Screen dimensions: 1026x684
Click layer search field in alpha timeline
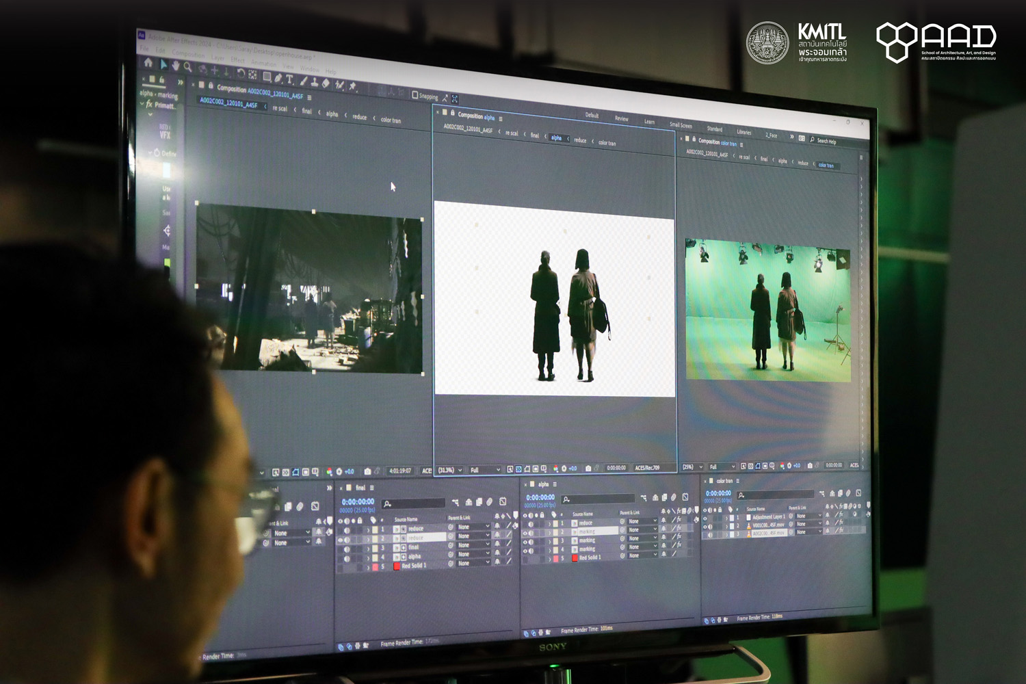pos(597,499)
